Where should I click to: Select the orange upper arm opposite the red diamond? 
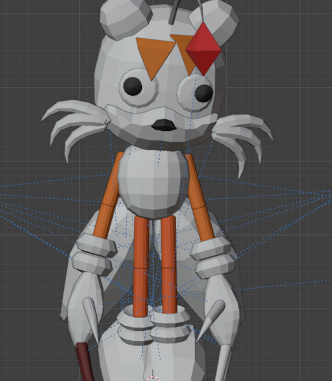tap(112, 179)
